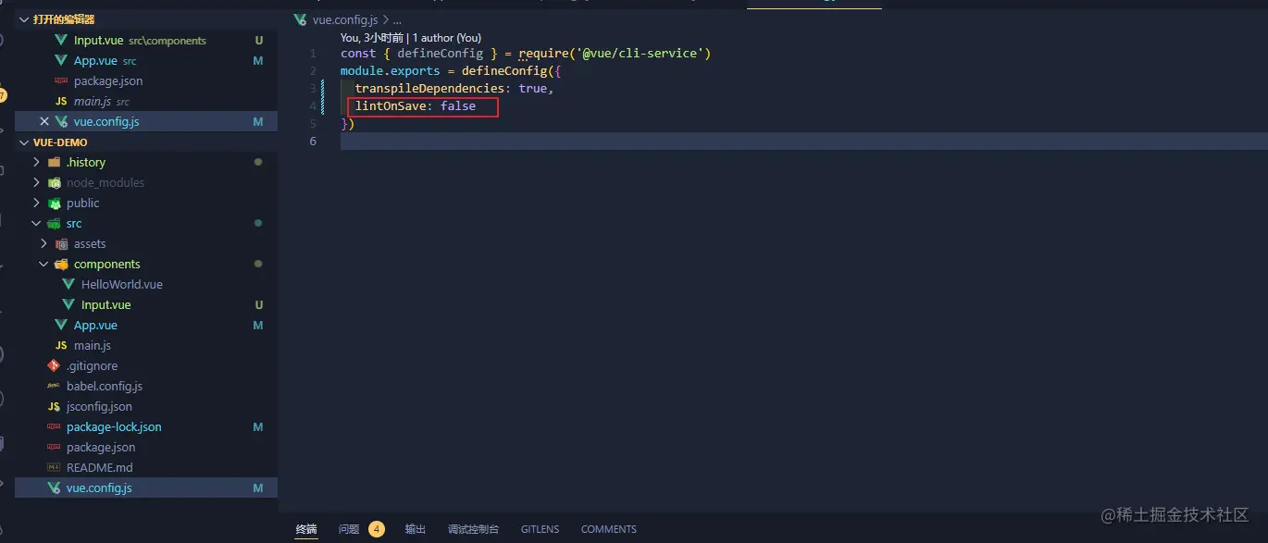Click the JS icon beside main.js under src

[61, 345]
